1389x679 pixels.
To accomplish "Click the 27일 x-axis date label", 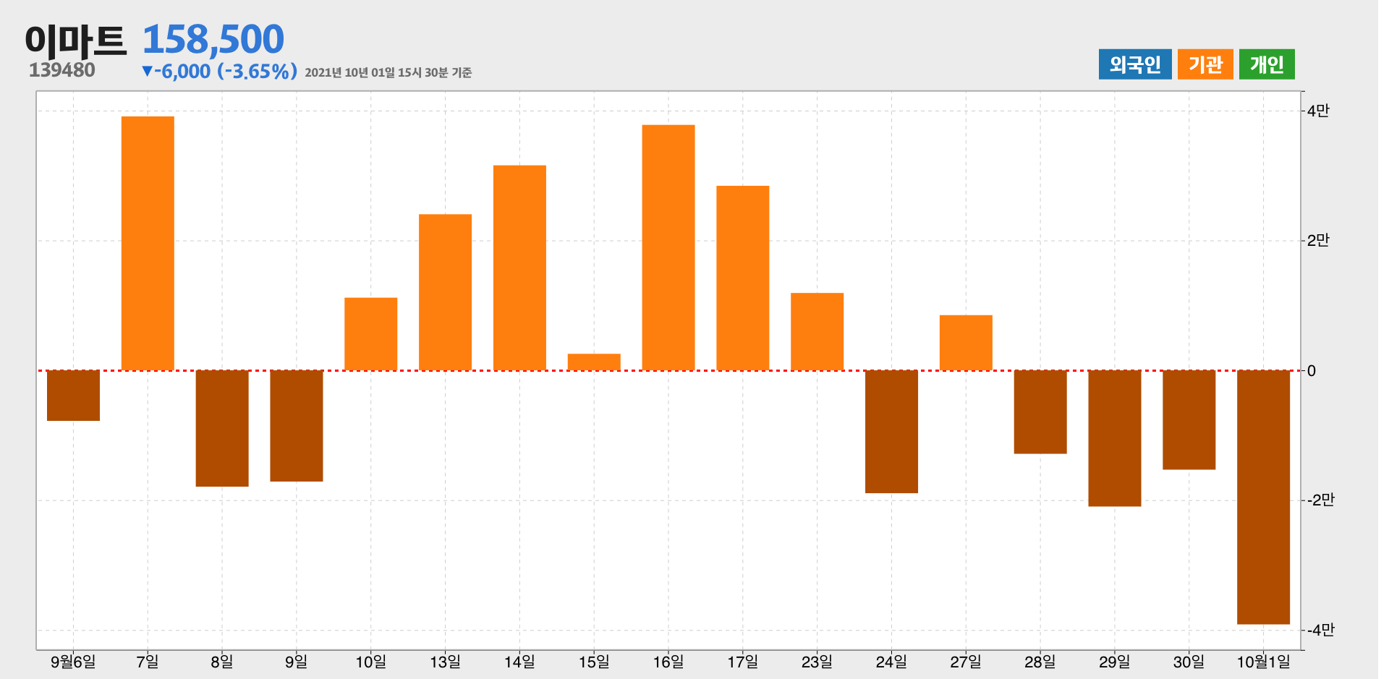I will point(966,662).
